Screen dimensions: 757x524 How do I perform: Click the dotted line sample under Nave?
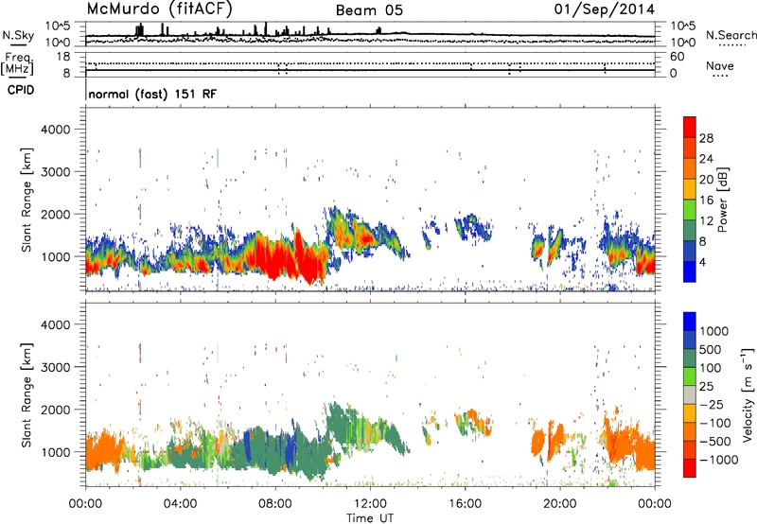click(x=720, y=77)
